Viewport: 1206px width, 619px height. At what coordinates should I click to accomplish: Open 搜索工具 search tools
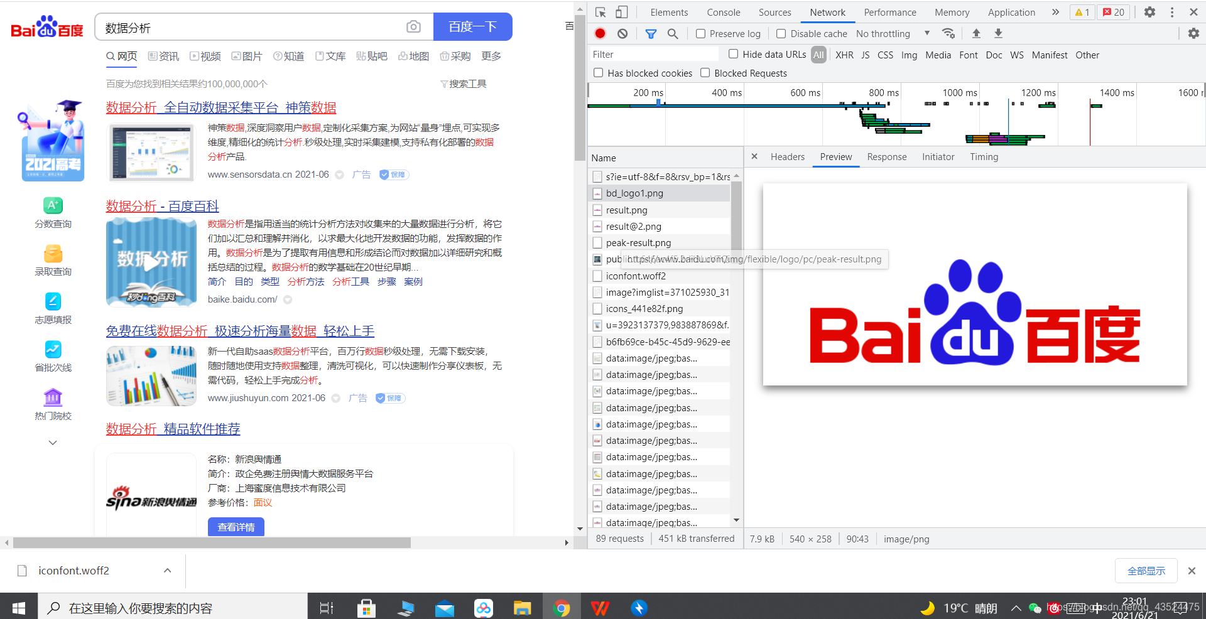tap(464, 83)
